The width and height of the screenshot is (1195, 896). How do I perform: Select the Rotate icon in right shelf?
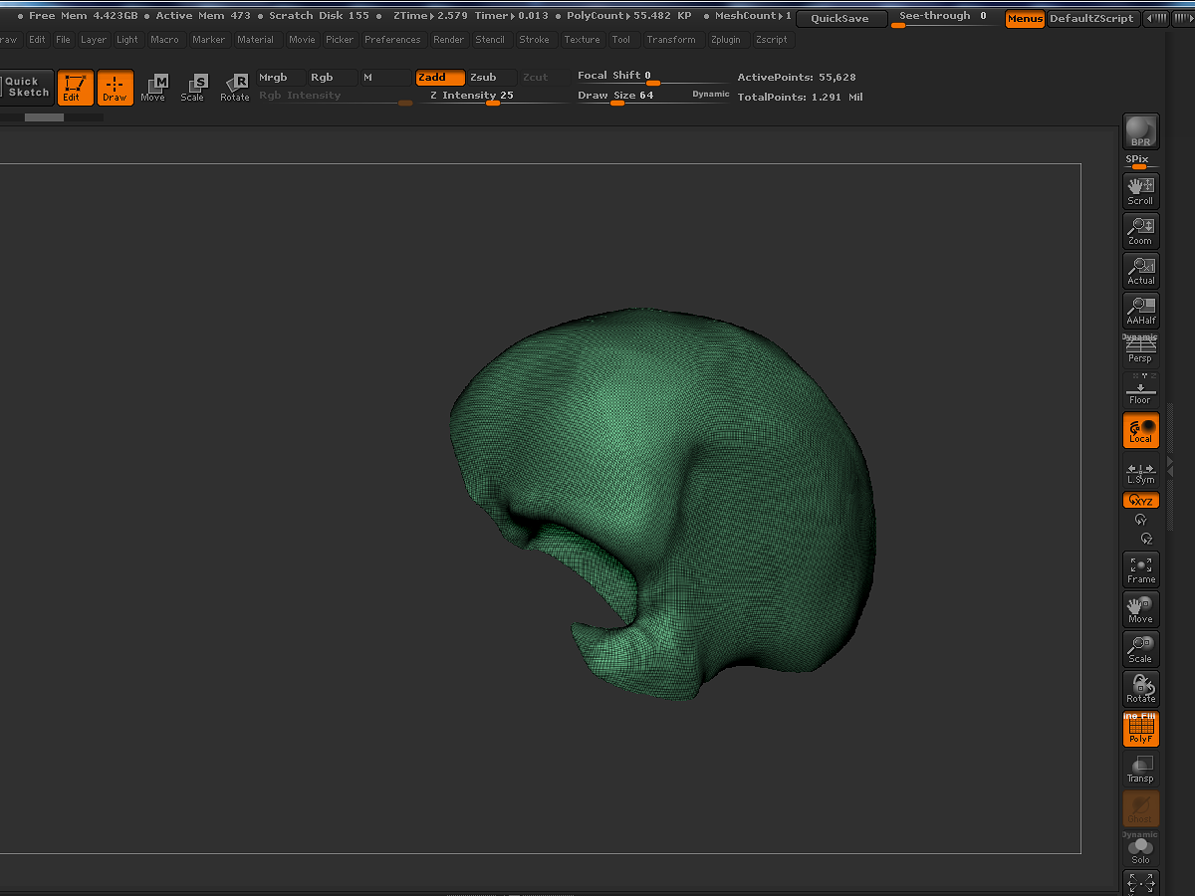[x=1140, y=689]
